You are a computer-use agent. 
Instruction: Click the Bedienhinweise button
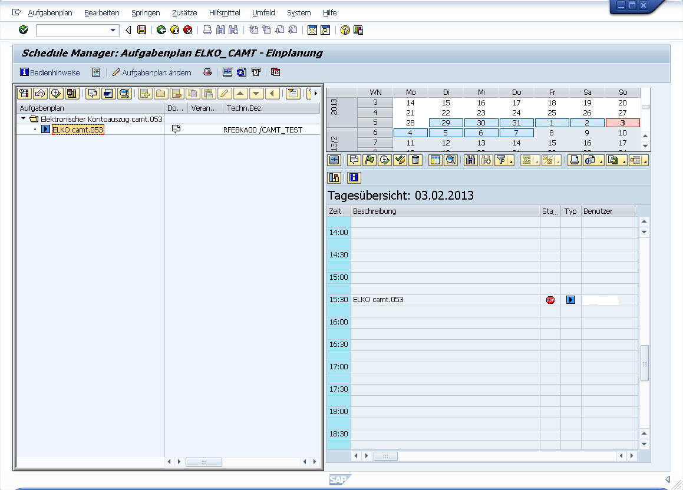click(50, 72)
